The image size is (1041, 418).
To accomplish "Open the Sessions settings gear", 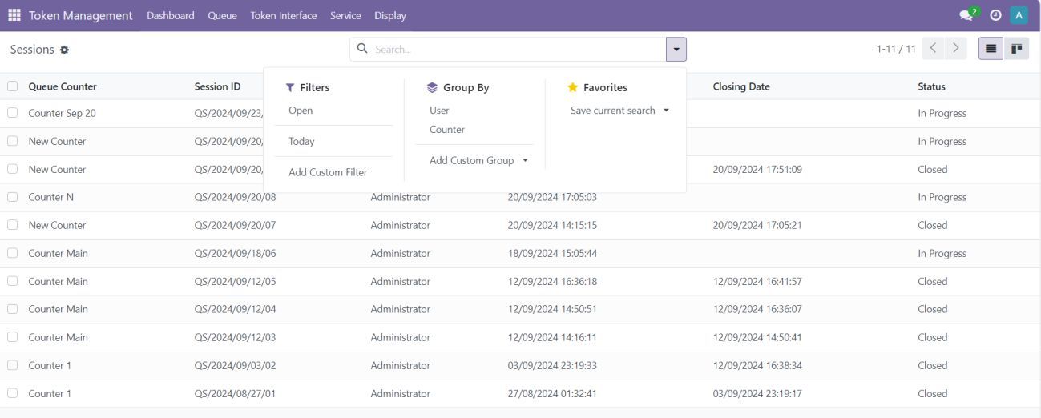I will [64, 50].
